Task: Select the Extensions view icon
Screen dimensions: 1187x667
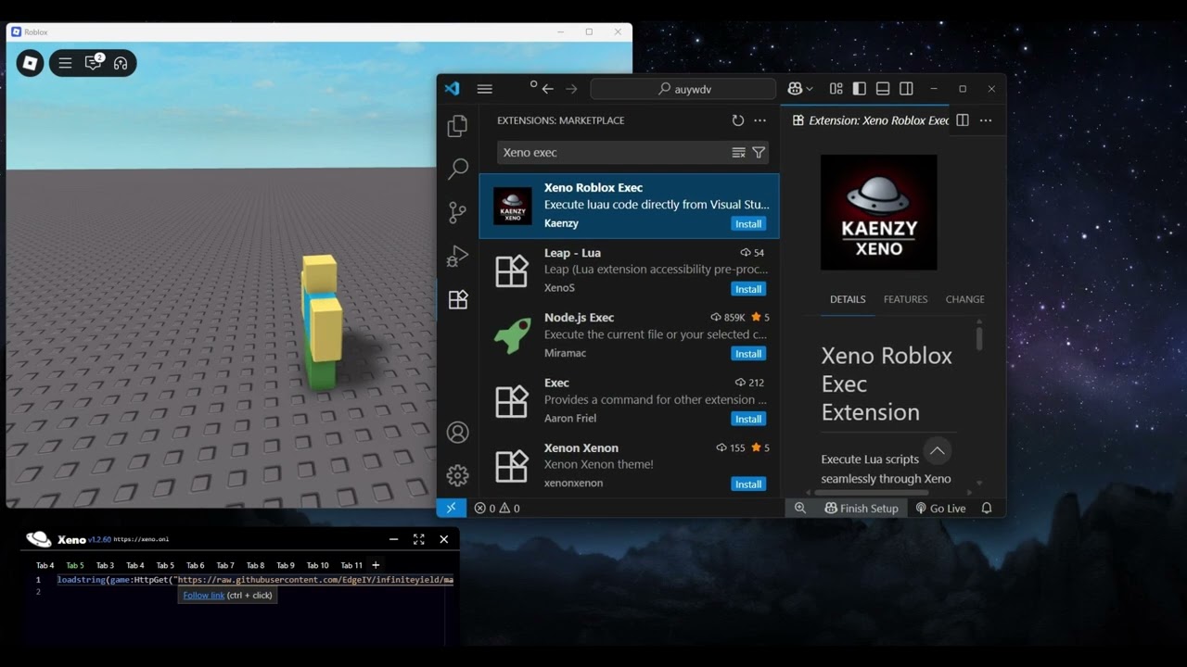Action: [x=457, y=299]
